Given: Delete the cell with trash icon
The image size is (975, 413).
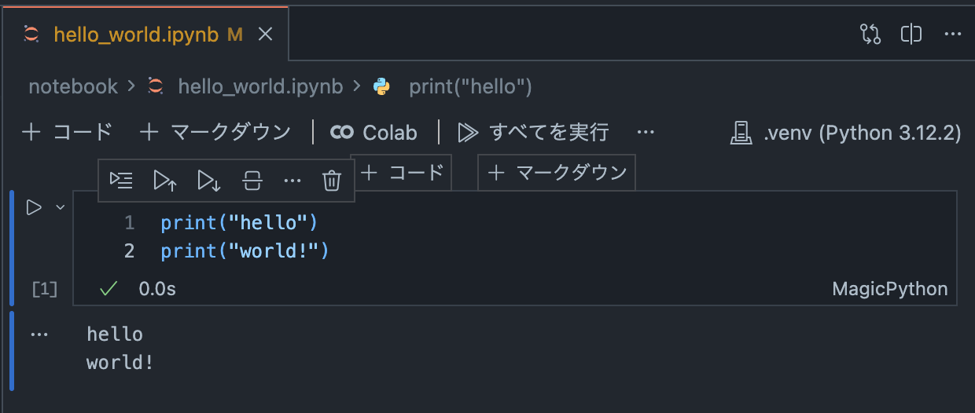Looking at the screenshot, I should [x=332, y=181].
